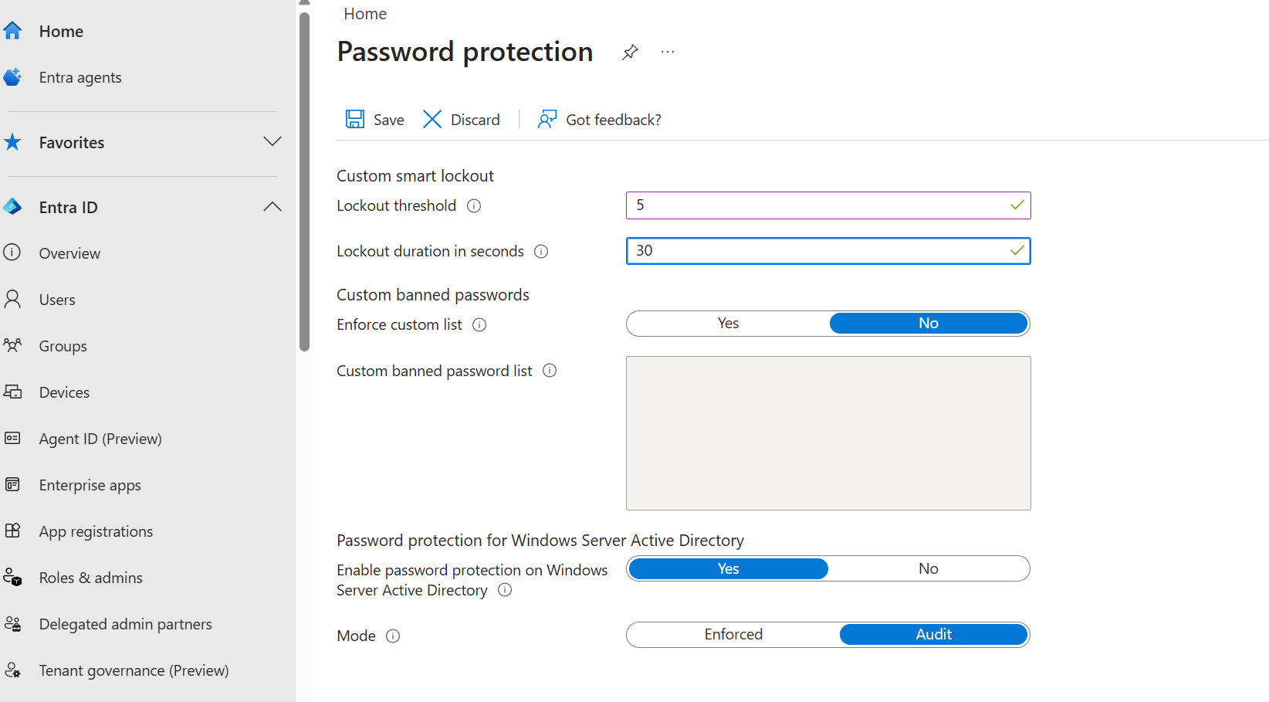Click the Save disk icon
1269x702 pixels.
click(x=355, y=119)
